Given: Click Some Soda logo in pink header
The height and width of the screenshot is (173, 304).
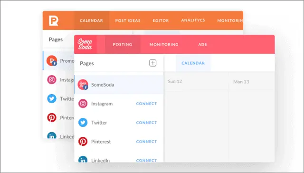Looking at the screenshot, I should (85, 44).
